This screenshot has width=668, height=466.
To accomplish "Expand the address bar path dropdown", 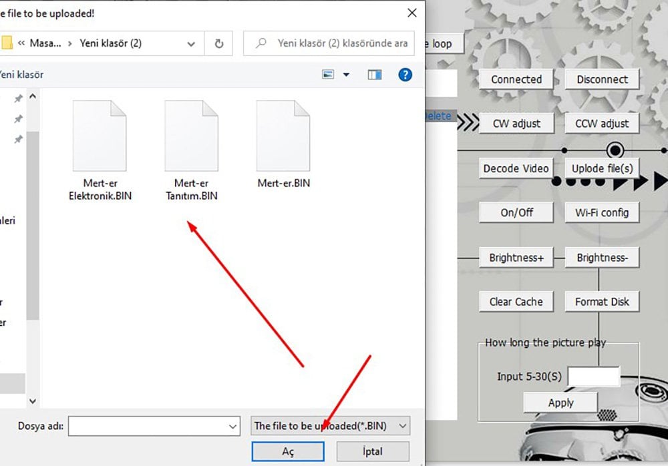I will point(191,43).
